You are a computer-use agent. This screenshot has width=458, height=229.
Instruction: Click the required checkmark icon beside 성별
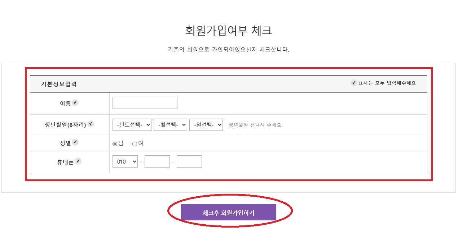click(75, 142)
